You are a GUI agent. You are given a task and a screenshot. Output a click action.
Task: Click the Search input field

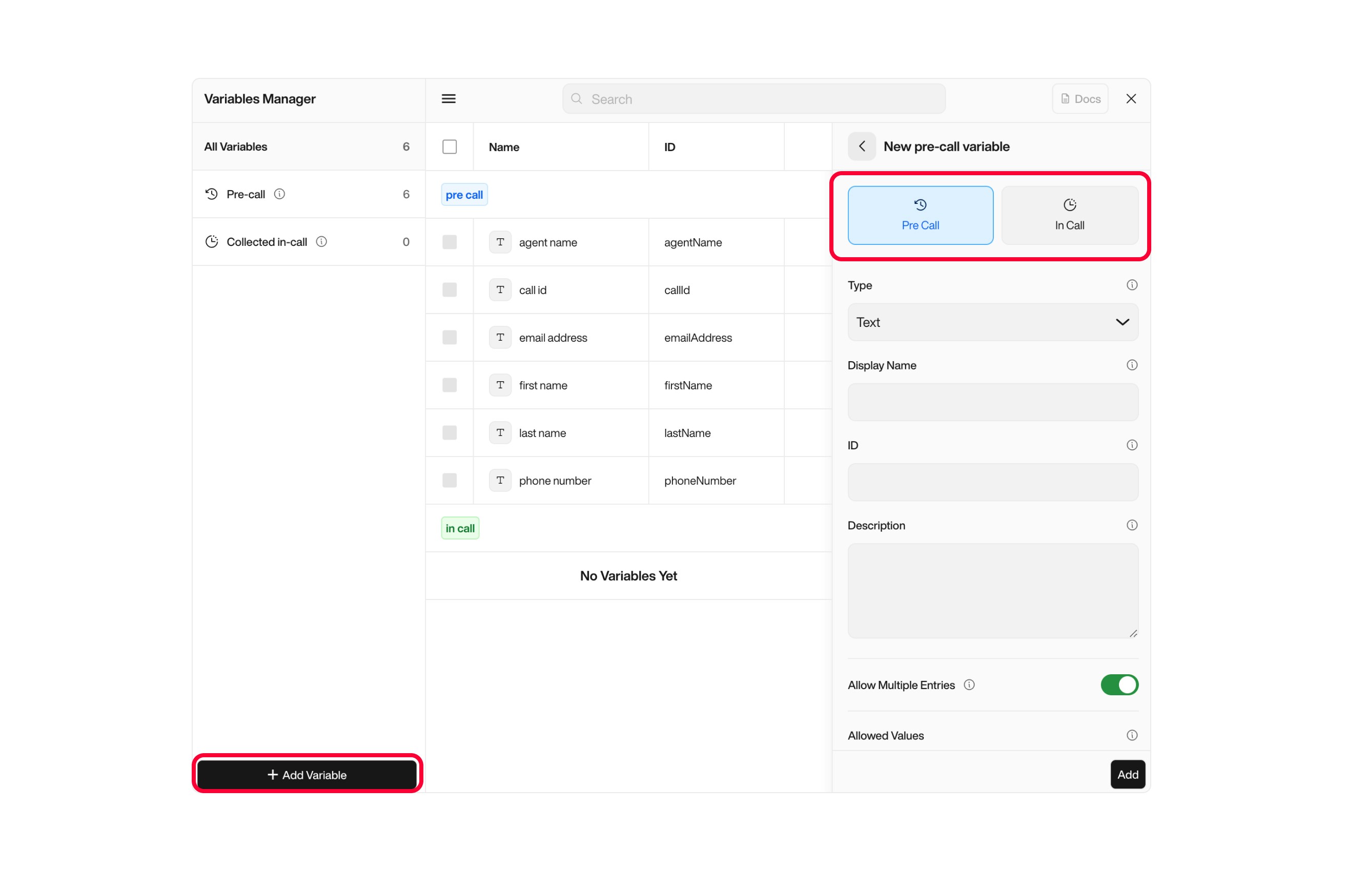tap(753, 98)
